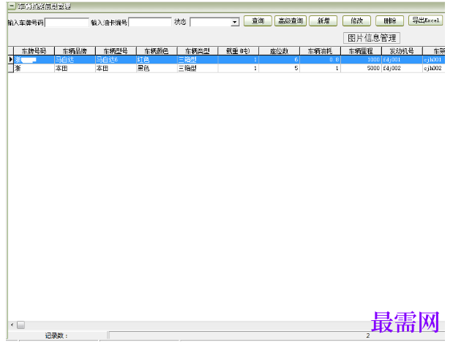Sort by 车辆型号 column header
This screenshot has height=345, width=453.
tap(116, 51)
